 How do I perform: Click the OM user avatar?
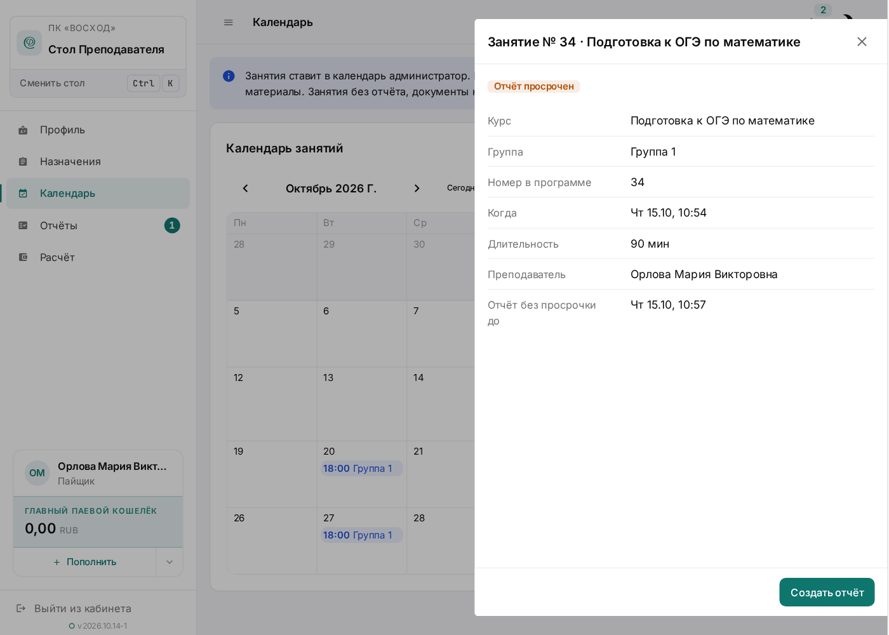(x=37, y=473)
